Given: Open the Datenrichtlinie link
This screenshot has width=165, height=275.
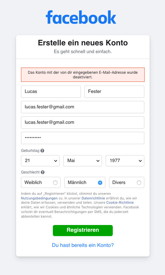Looking at the screenshot, I should [x=93, y=198].
